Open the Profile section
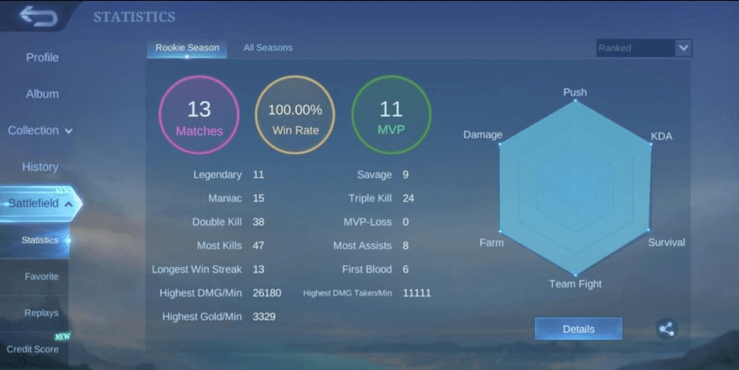This screenshot has height=370, width=739. pyautogui.click(x=42, y=57)
